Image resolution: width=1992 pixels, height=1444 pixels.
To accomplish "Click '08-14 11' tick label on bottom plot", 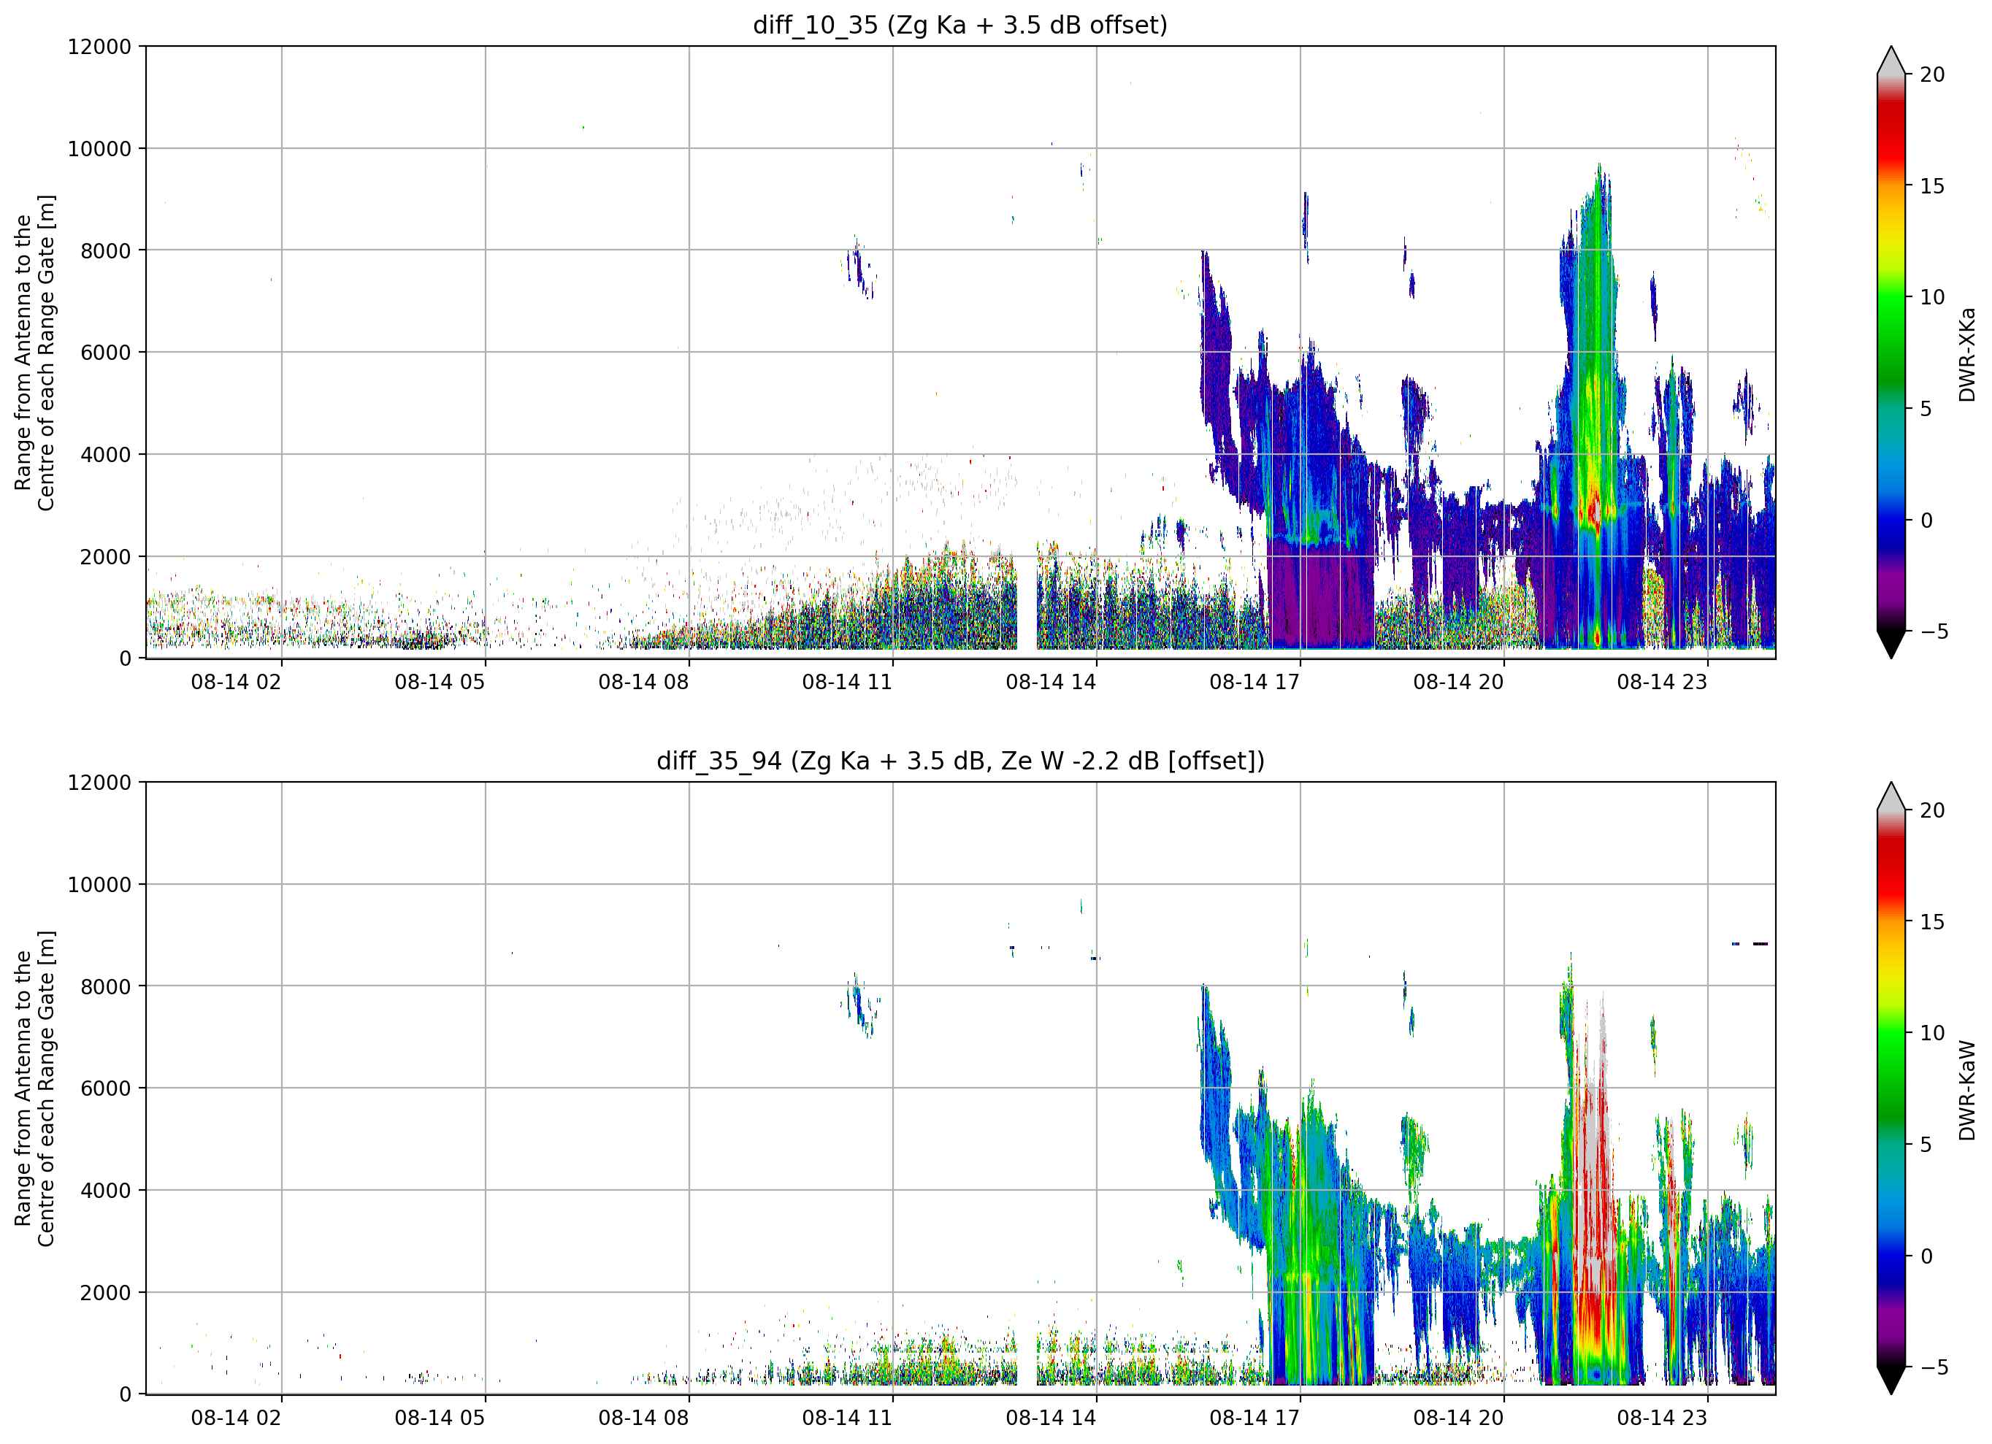I will tap(848, 1418).
